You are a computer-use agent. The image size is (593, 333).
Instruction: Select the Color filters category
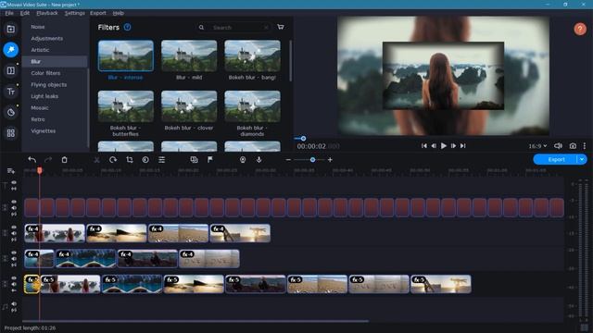(x=45, y=73)
